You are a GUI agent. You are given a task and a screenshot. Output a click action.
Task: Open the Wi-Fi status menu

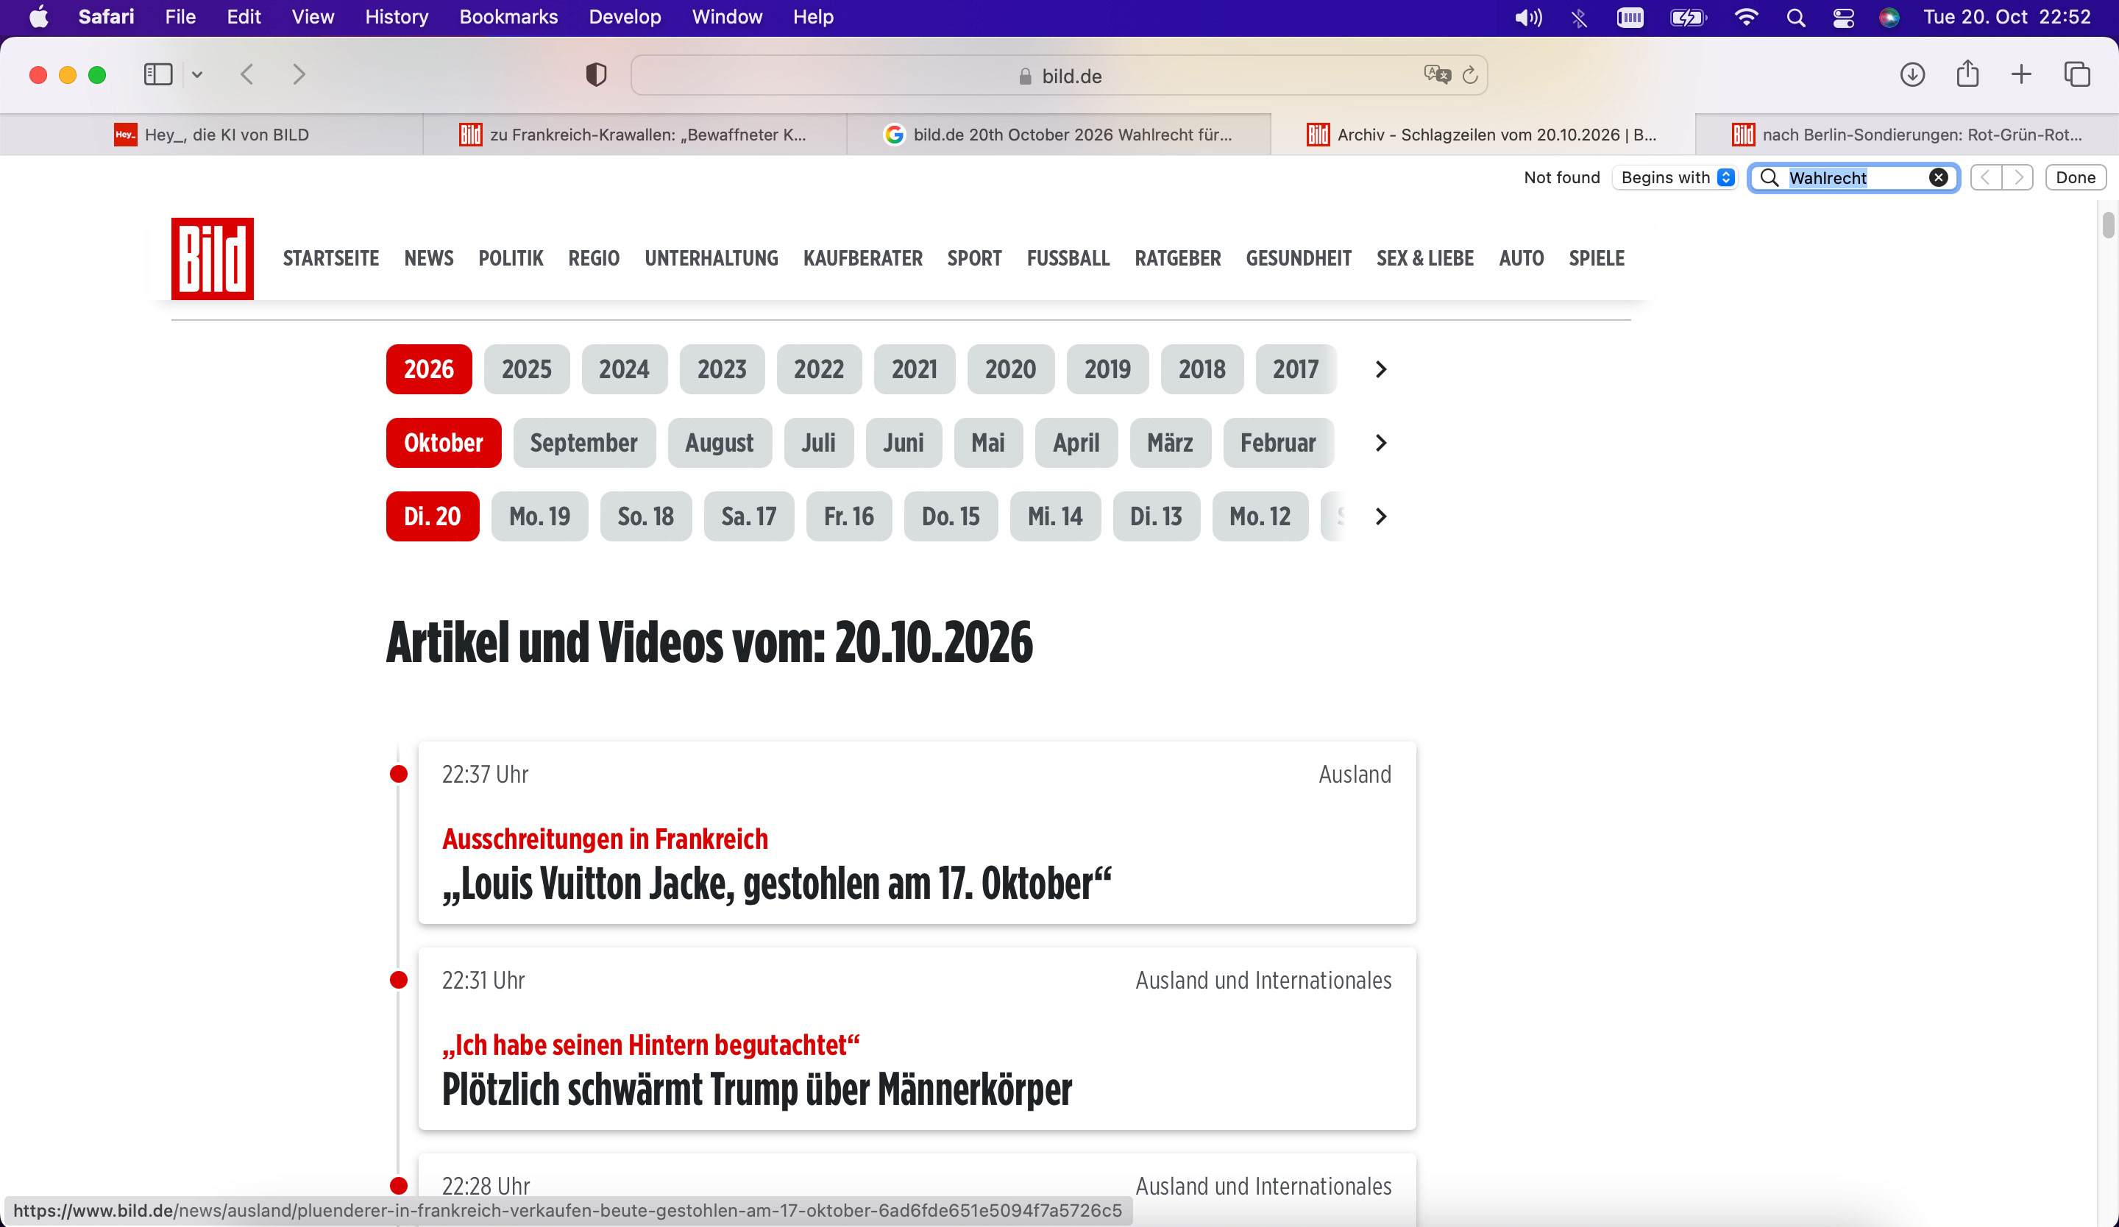[x=1746, y=18]
